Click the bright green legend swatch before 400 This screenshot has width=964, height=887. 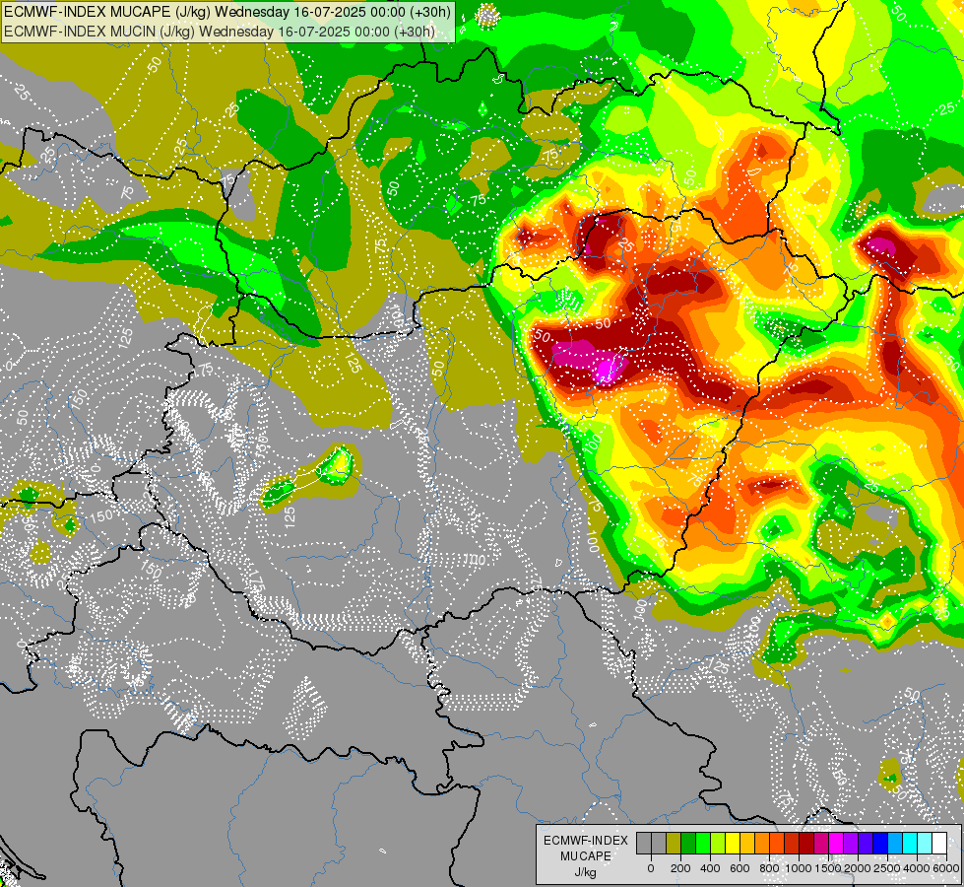[703, 843]
